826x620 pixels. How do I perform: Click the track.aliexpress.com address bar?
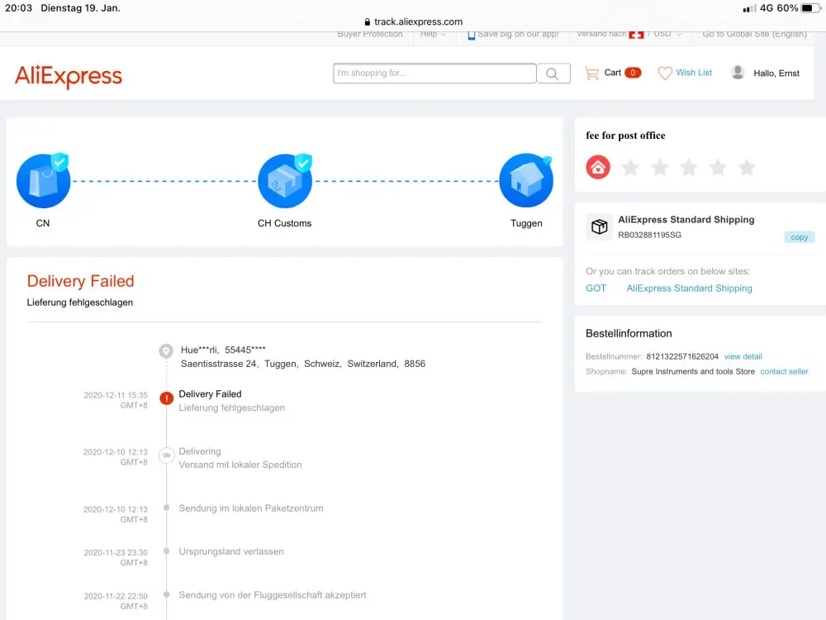coord(413,21)
